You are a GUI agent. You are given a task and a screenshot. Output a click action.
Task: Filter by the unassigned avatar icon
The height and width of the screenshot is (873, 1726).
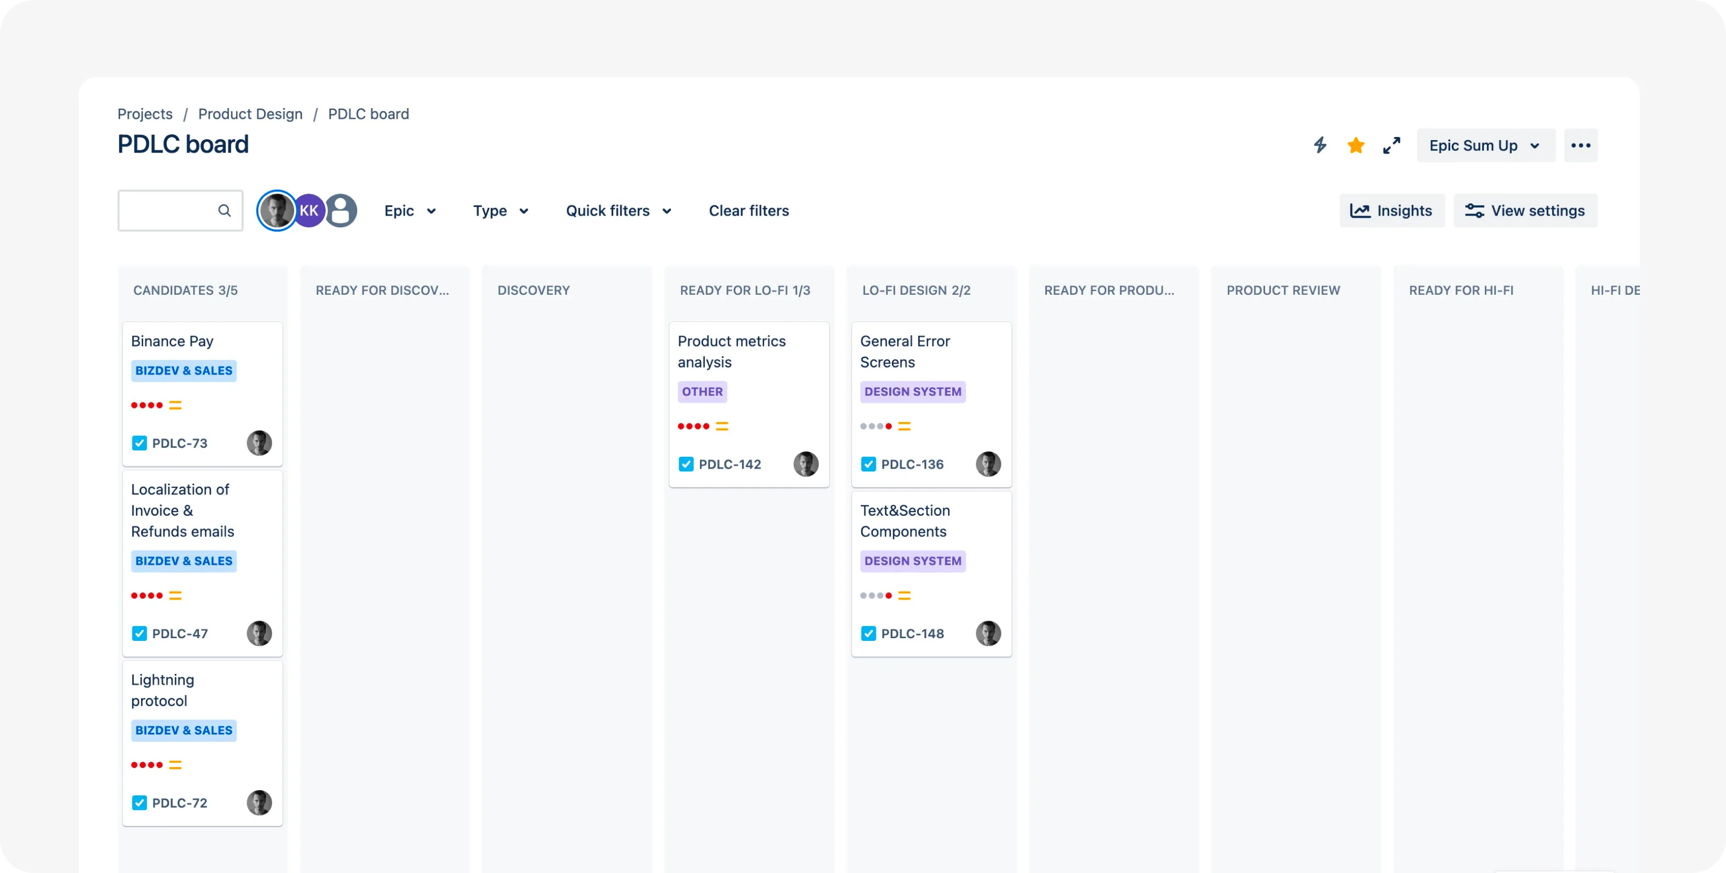point(341,211)
